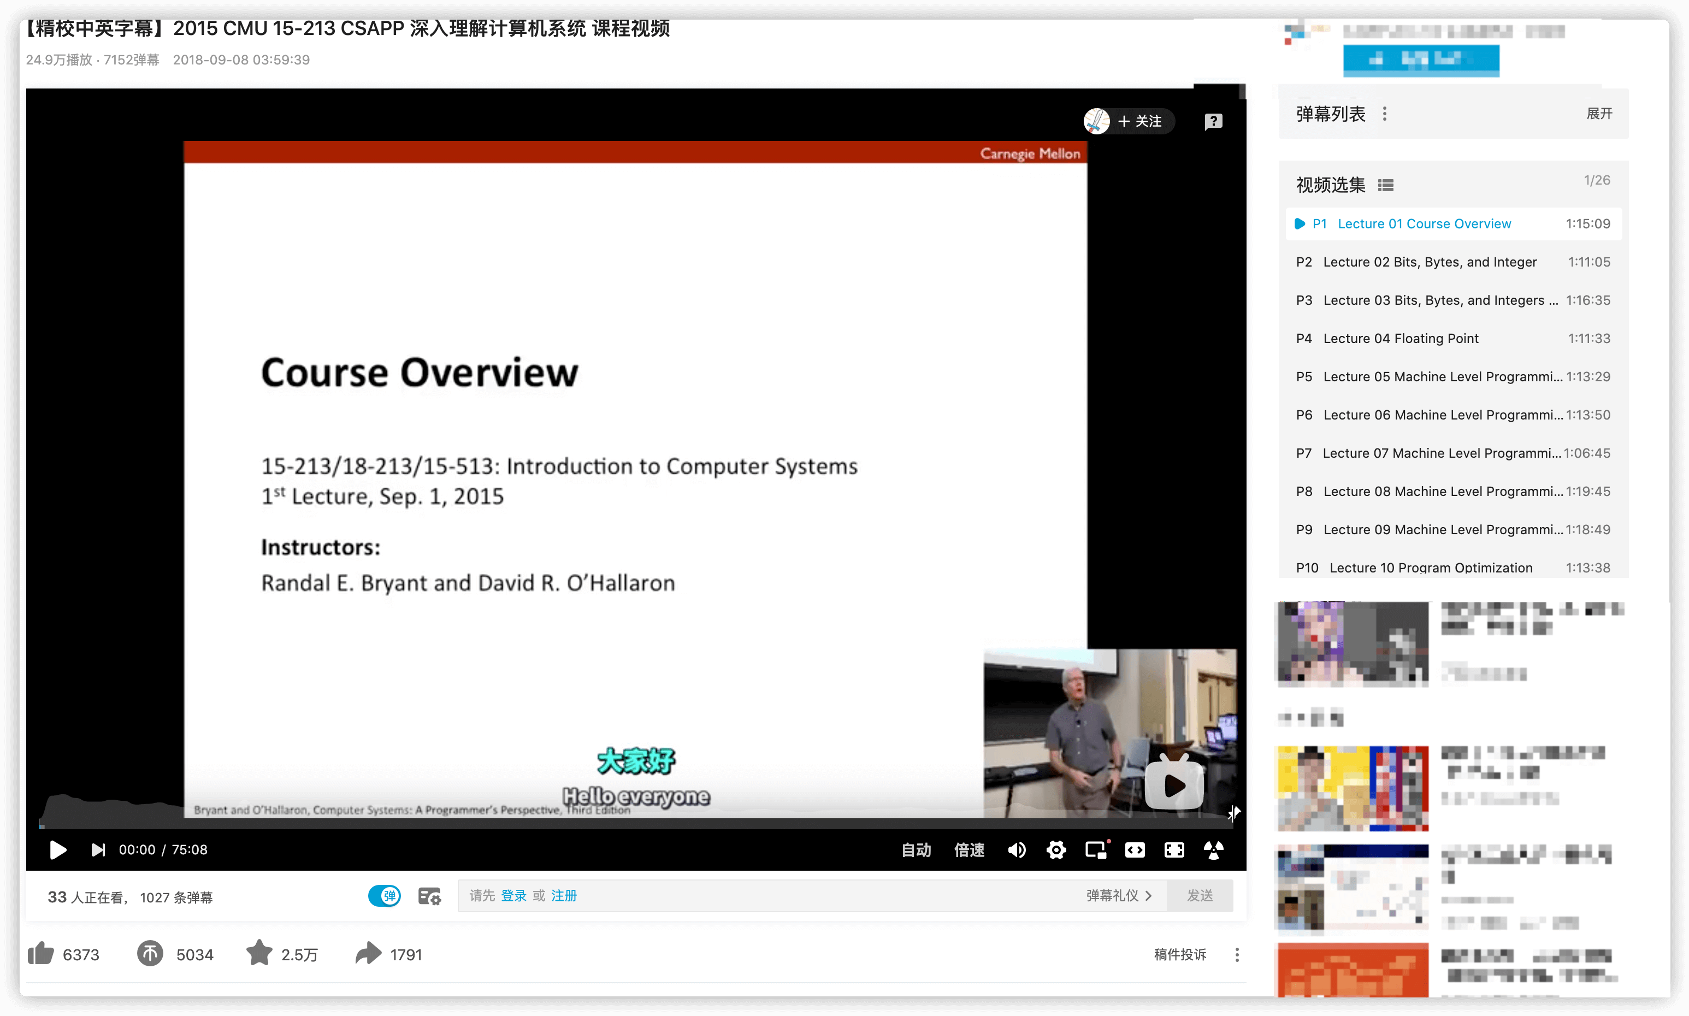1689x1016 pixels.
Task: Switch to wide-screen mode icon
Action: (x=1135, y=850)
